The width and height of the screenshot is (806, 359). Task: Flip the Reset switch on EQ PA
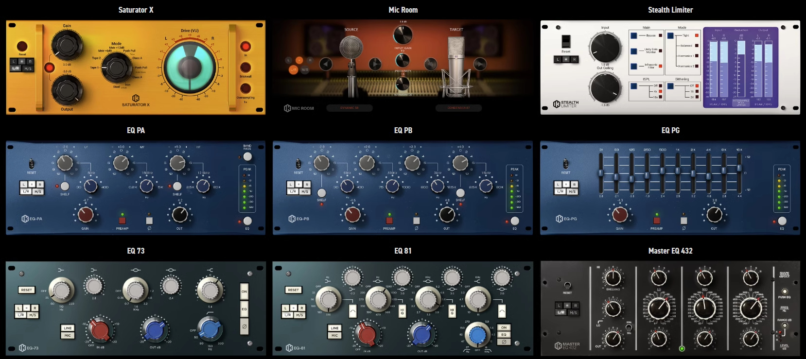pyautogui.click(x=31, y=164)
